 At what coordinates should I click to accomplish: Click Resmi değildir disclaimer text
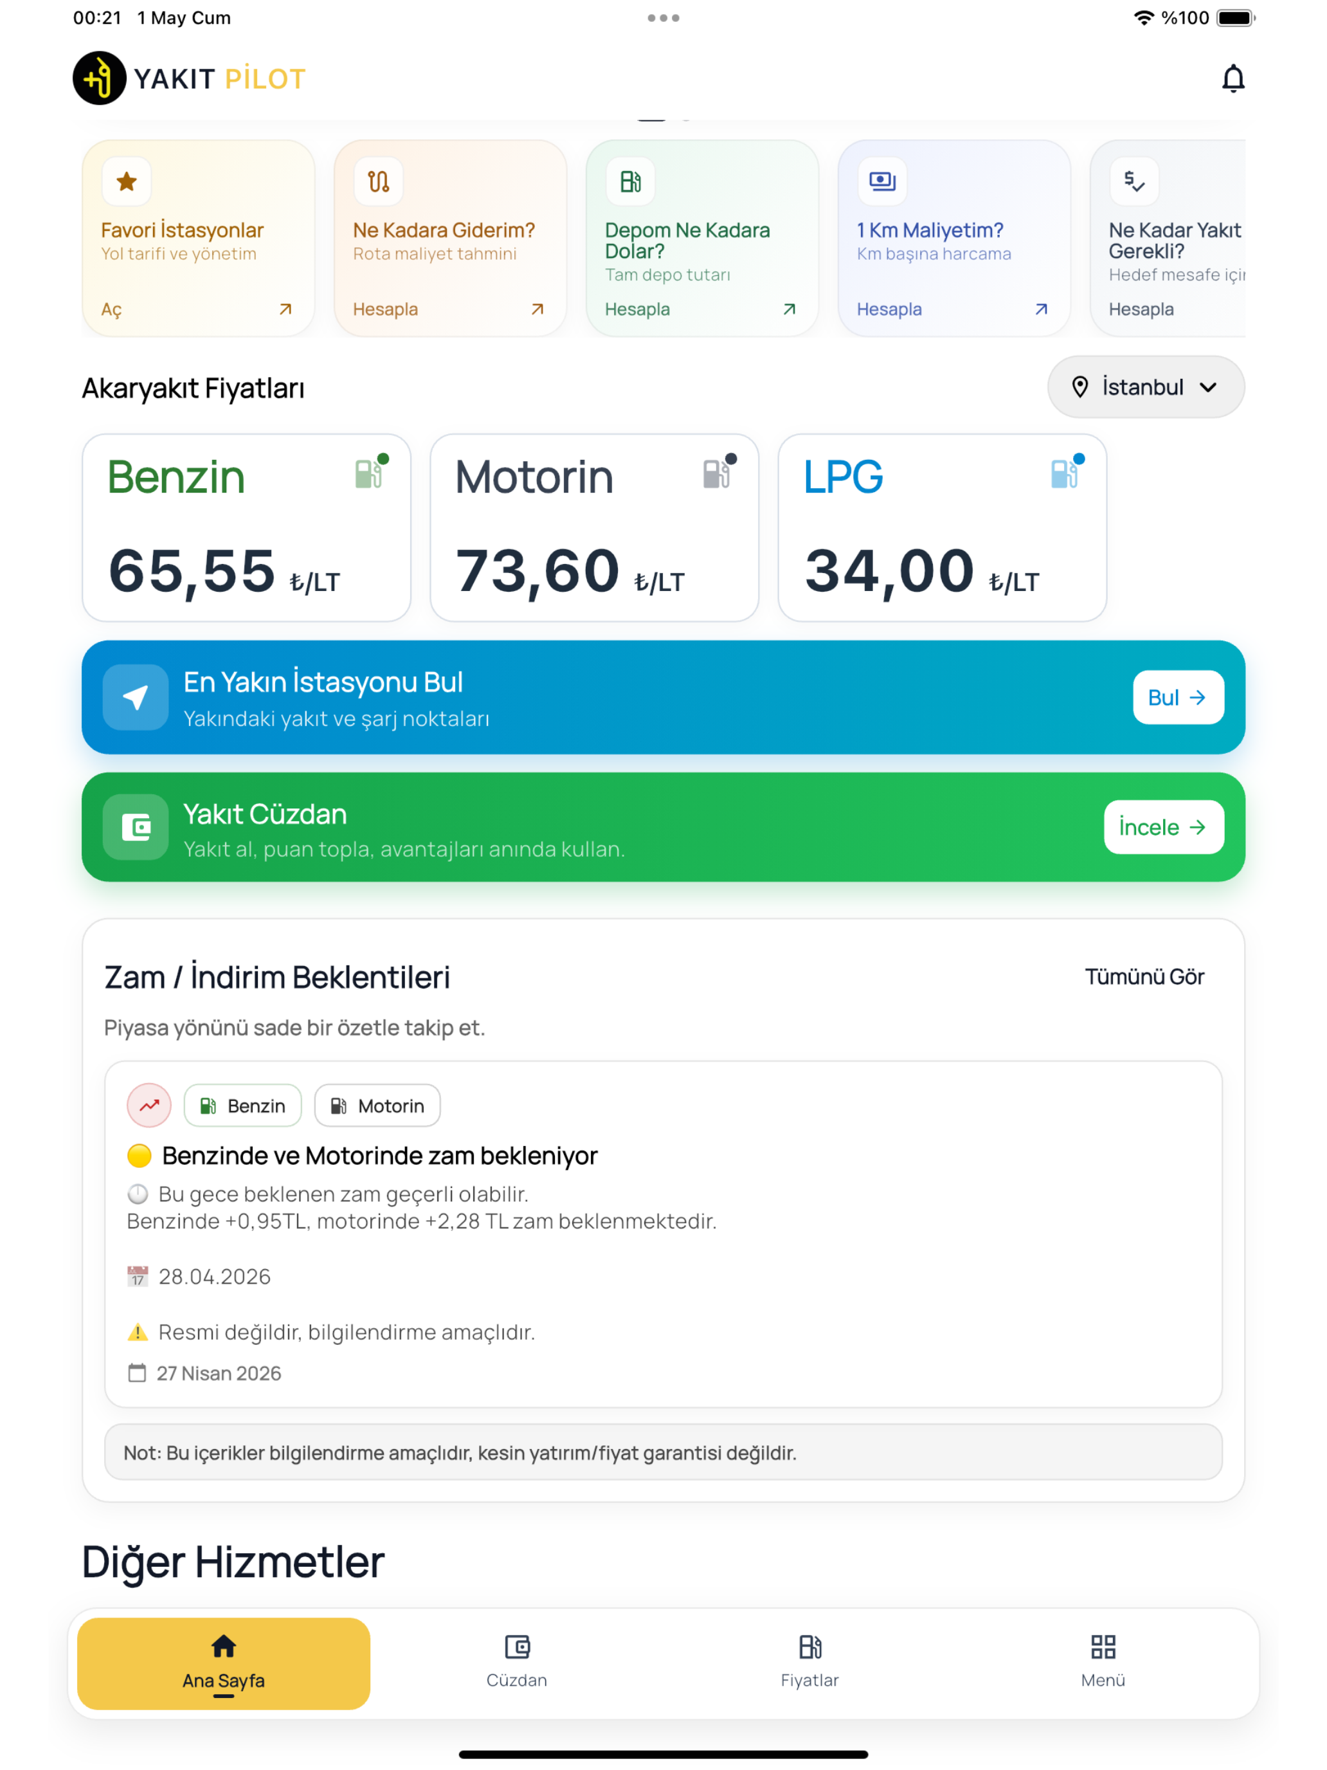coord(347,1332)
